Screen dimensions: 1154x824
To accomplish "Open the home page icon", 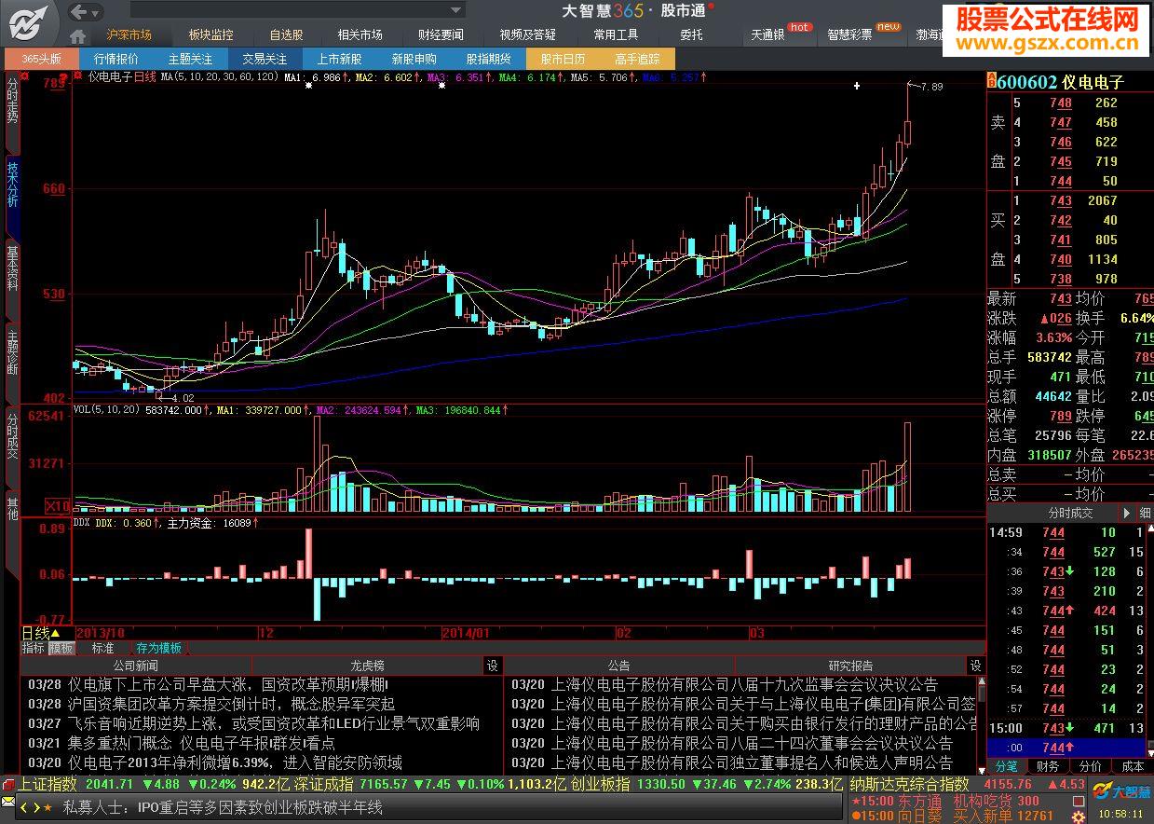I will coord(78,35).
